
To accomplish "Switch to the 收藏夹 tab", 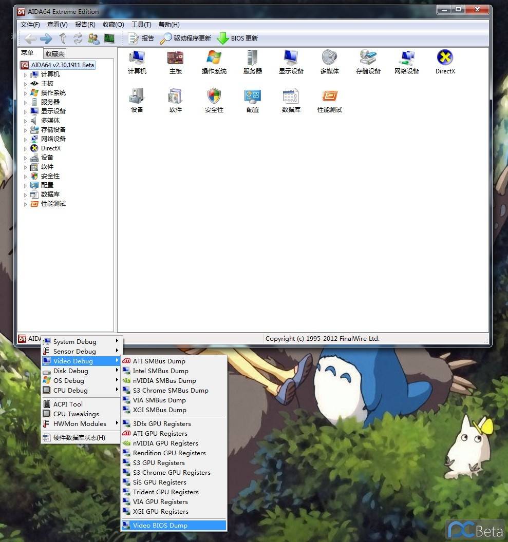I will pyautogui.click(x=55, y=53).
